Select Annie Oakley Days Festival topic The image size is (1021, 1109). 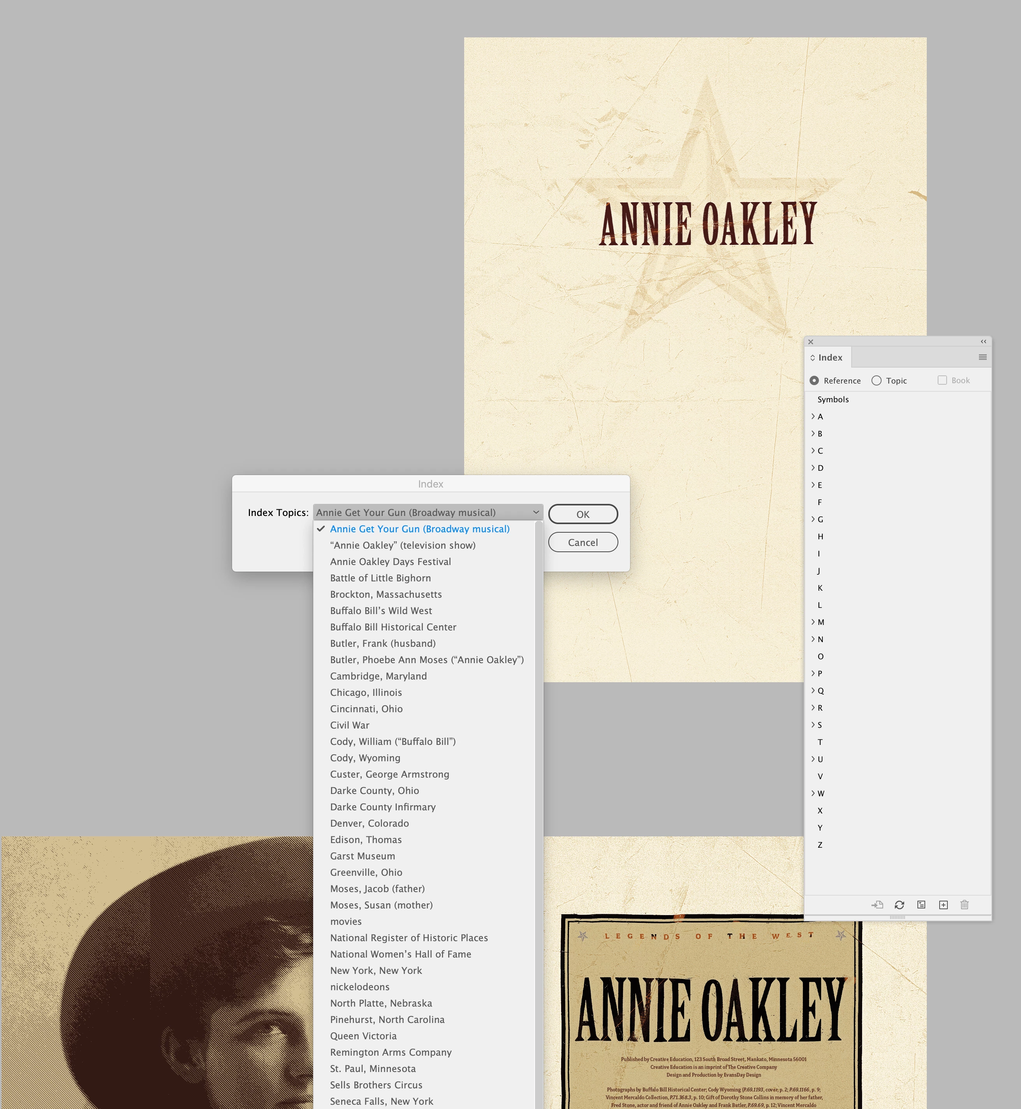click(x=390, y=562)
